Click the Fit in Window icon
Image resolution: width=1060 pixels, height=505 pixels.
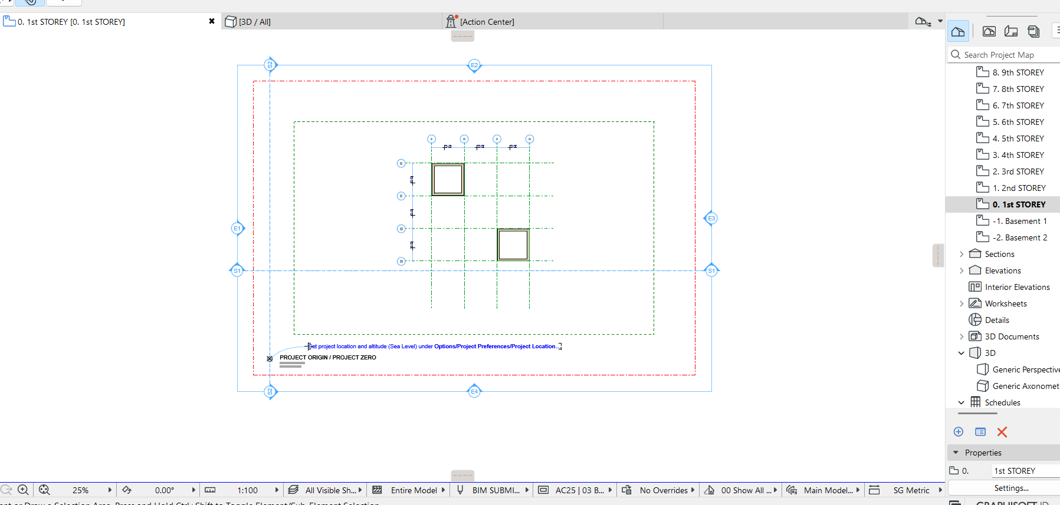pos(44,490)
